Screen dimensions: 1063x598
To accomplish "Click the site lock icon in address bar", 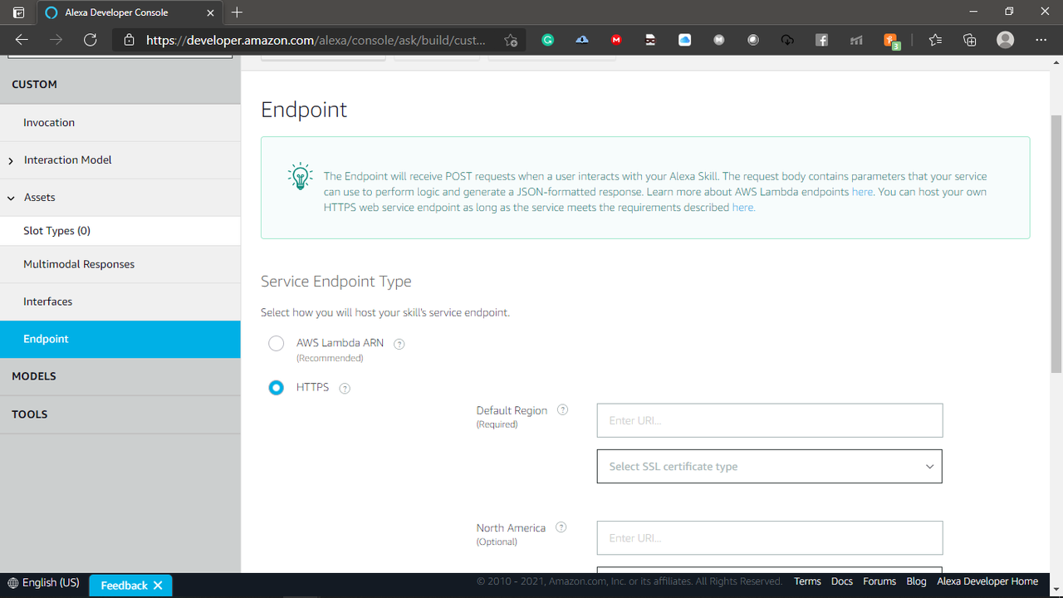I will click(129, 40).
